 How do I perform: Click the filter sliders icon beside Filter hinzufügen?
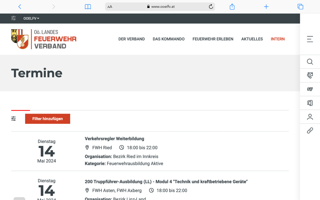click(x=13, y=118)
